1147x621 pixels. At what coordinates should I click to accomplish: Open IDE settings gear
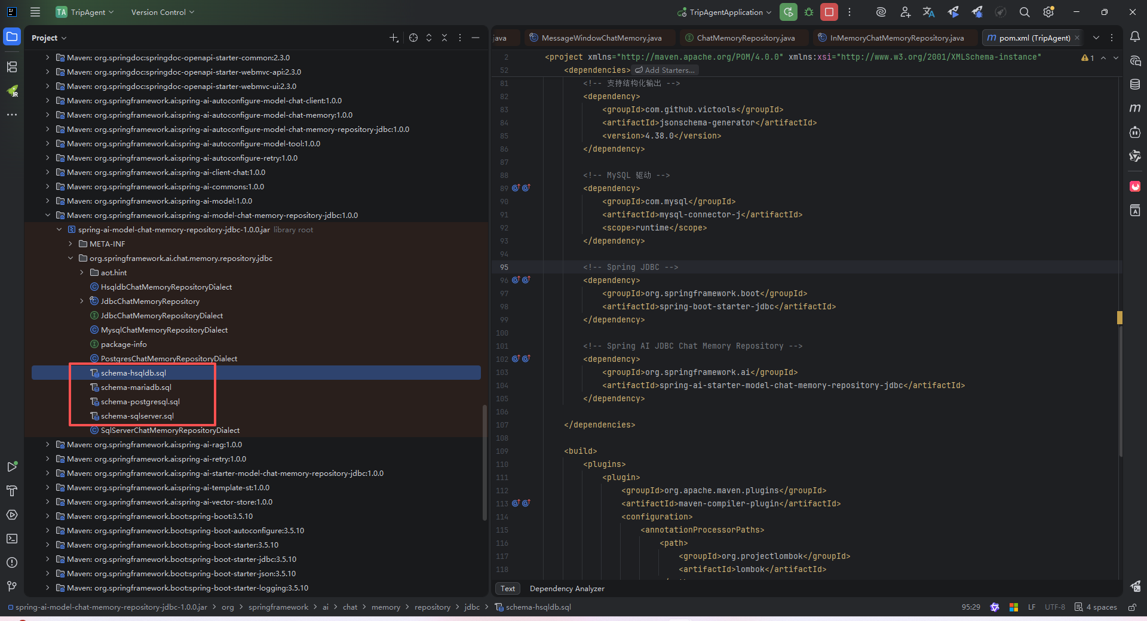(1048, 12)
